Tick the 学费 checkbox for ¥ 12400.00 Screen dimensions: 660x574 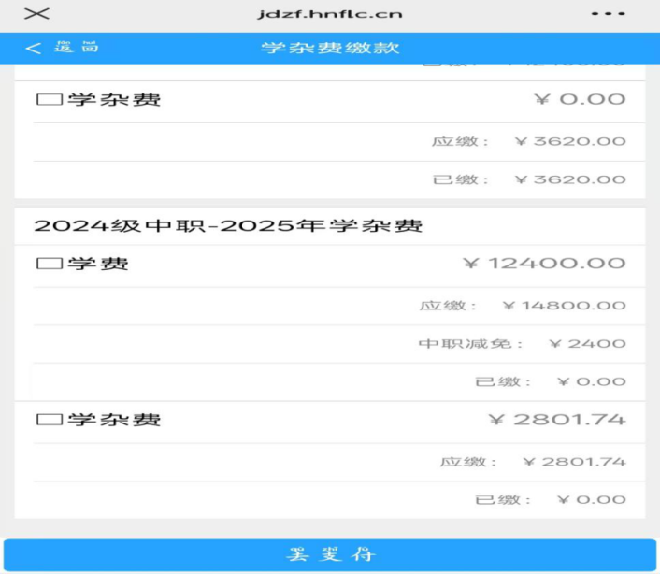coord(50,264)
